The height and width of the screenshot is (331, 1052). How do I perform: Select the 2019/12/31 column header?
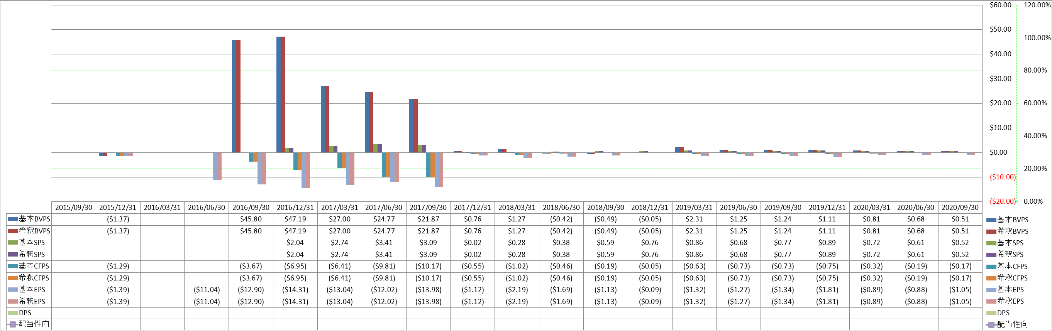click(x=827, y=207)
